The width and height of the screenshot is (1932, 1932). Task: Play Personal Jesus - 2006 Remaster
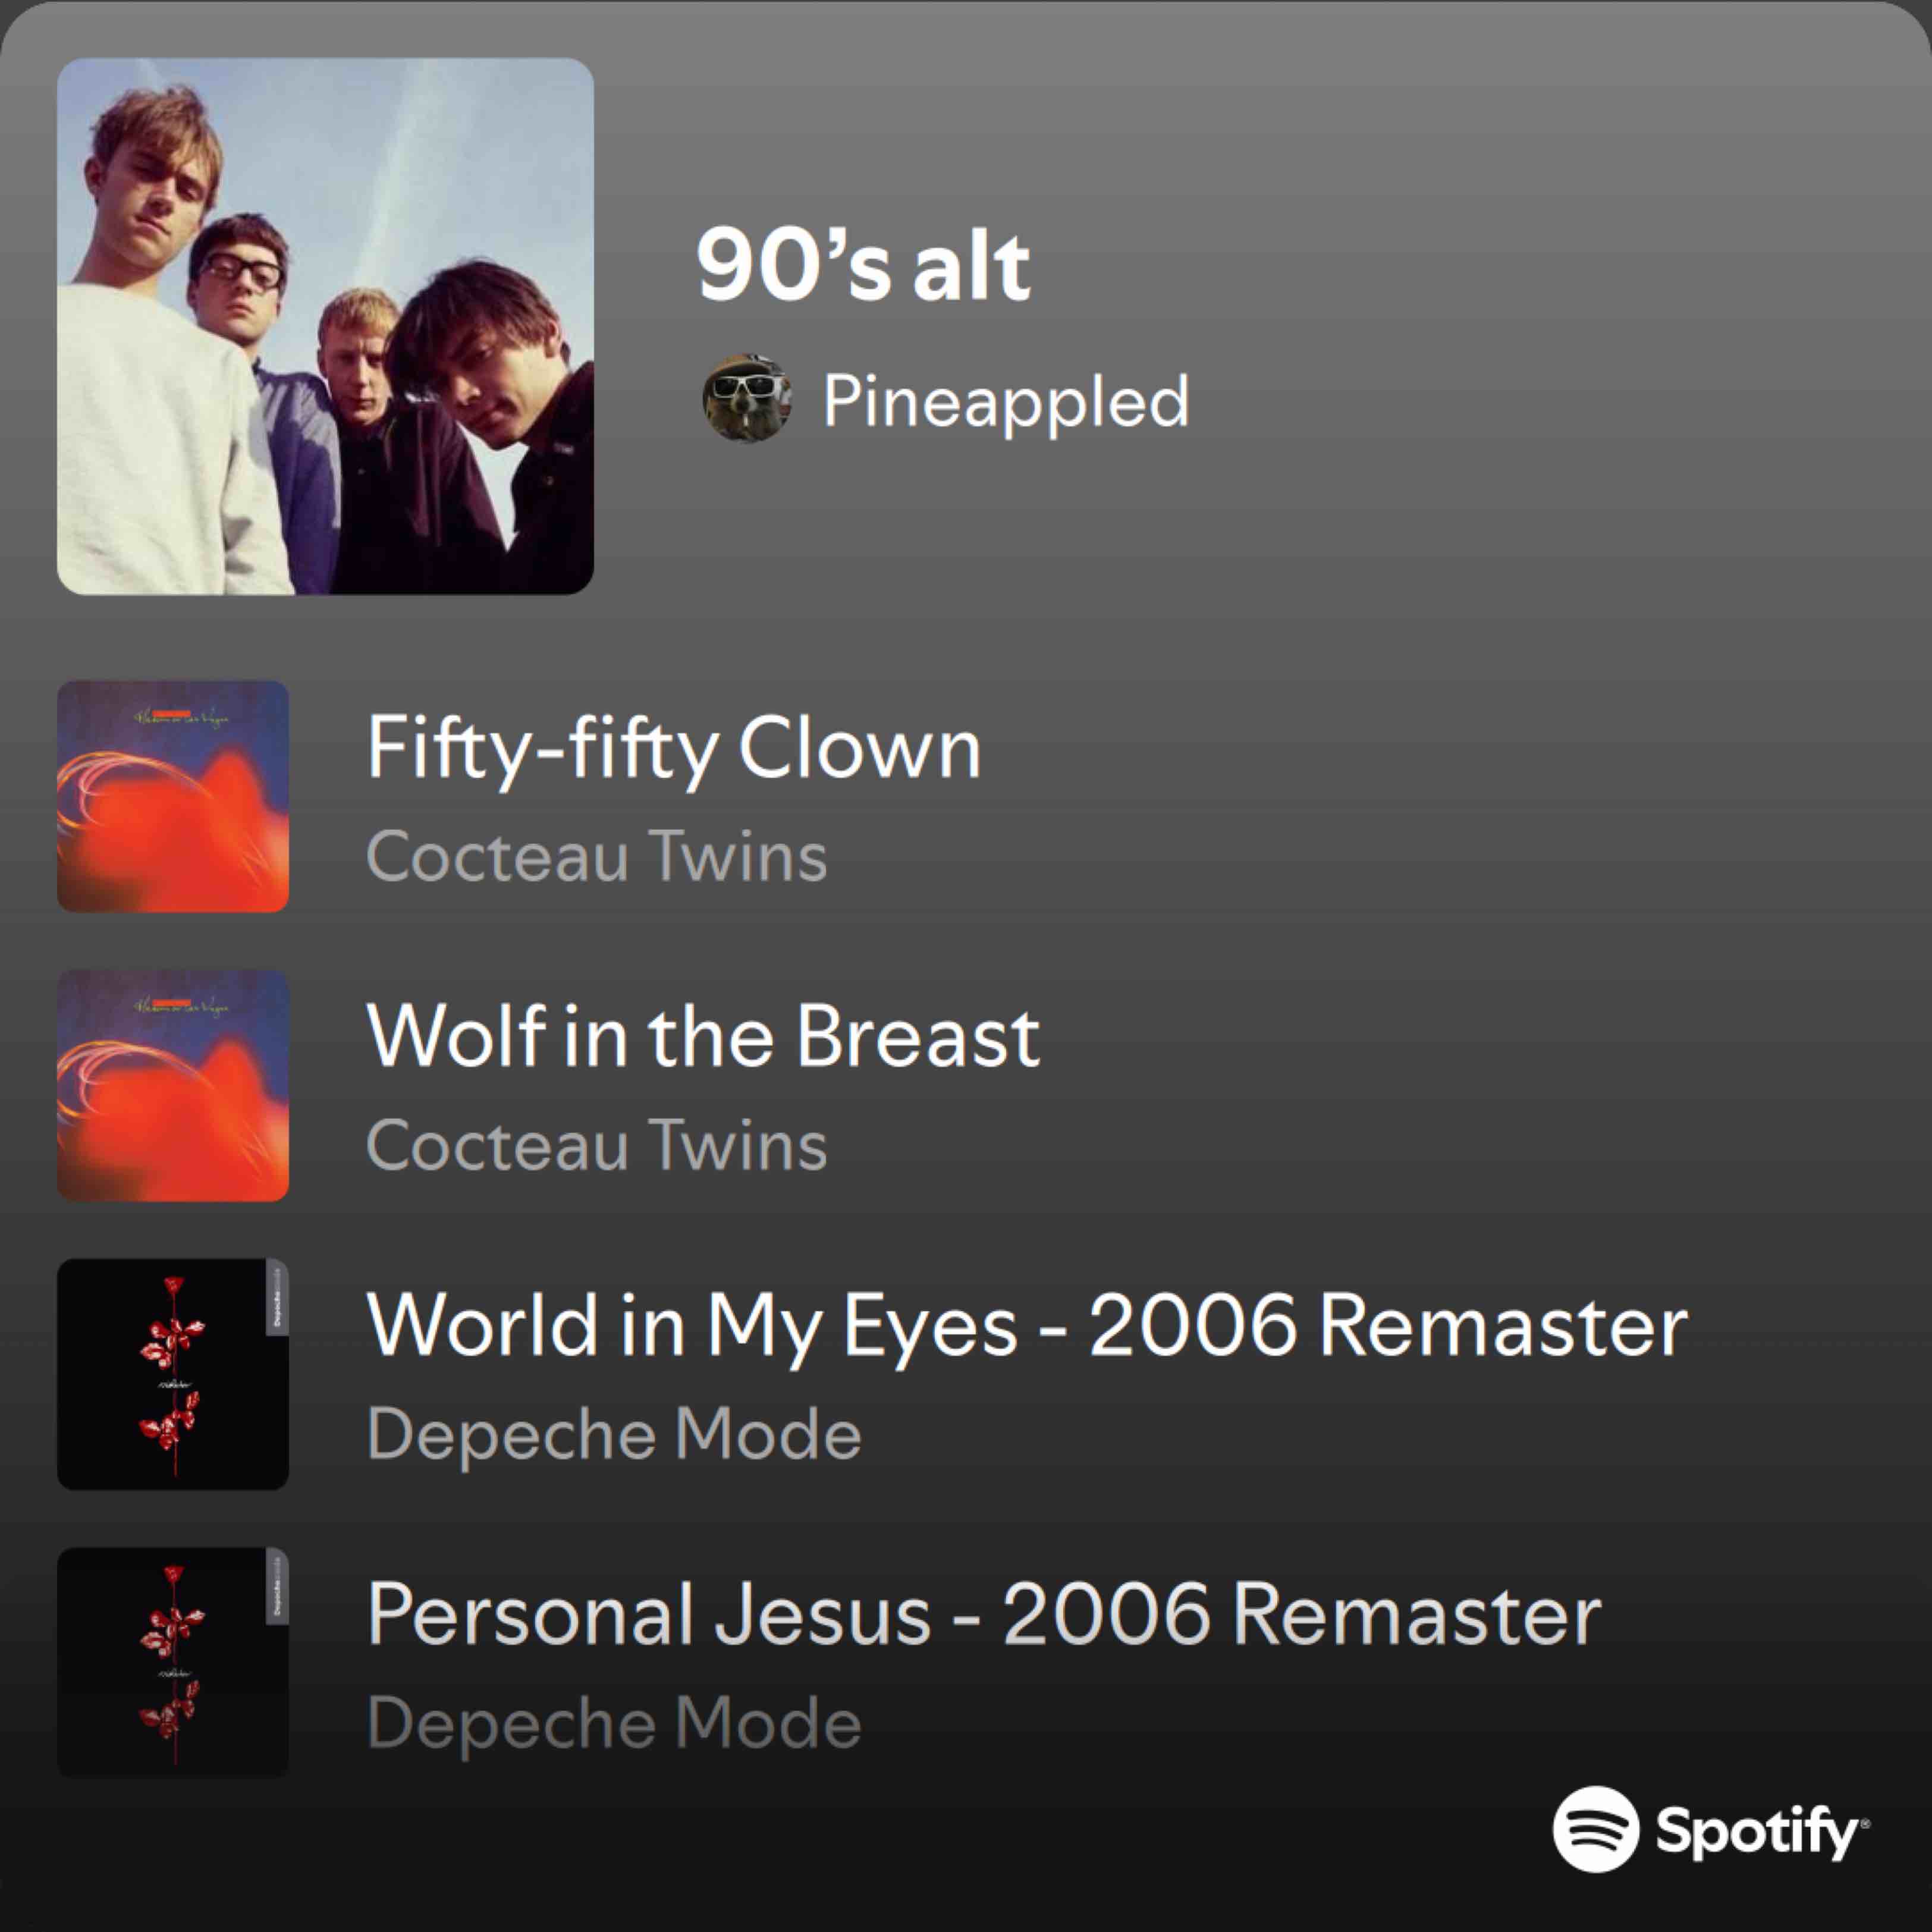click(984, 1614)
